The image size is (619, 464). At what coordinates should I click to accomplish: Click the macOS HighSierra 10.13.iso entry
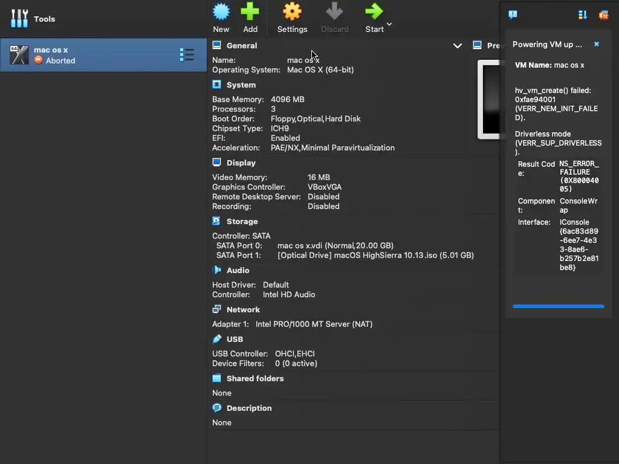[375, 256]
